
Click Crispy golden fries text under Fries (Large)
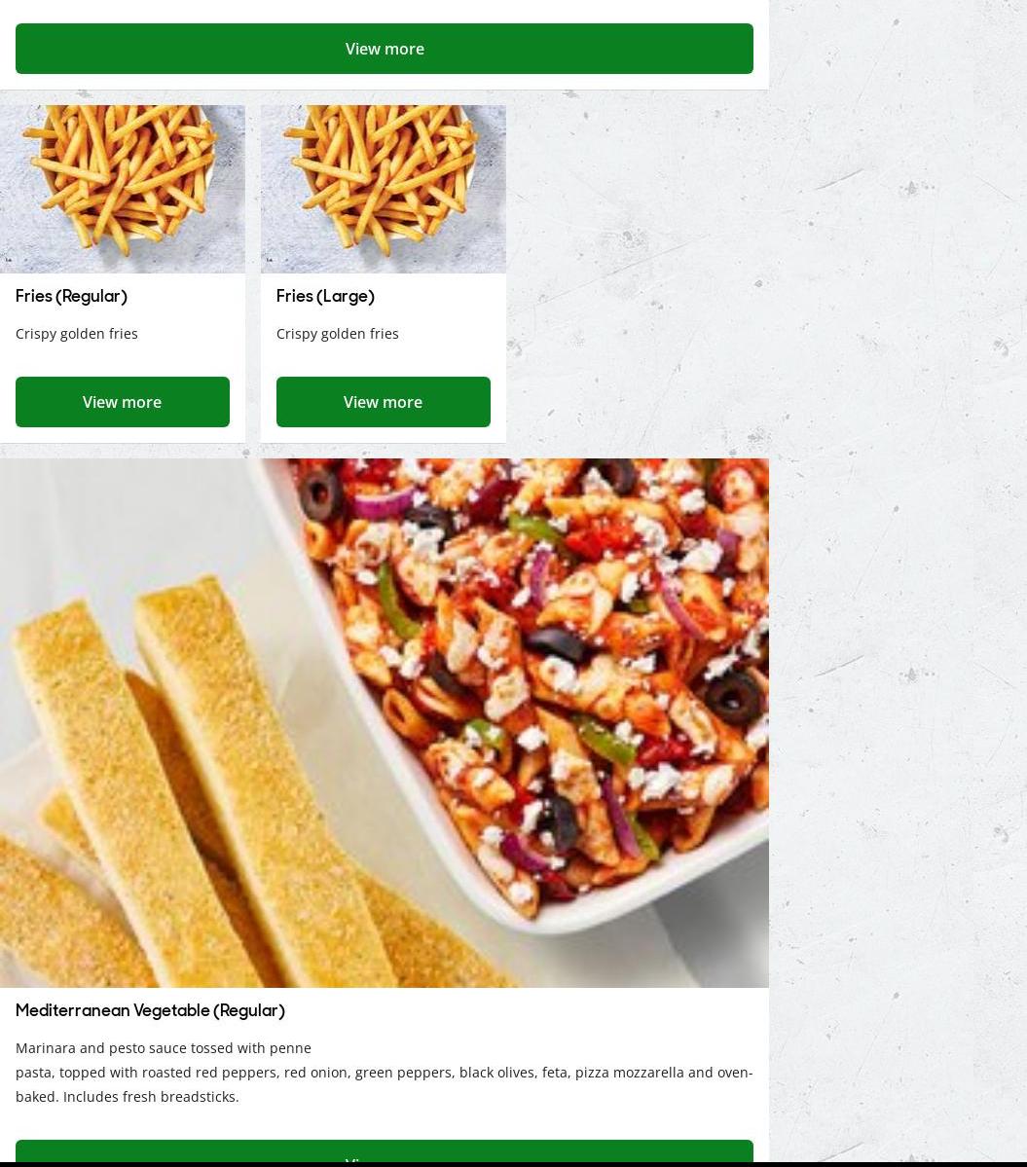click(337, 334)
